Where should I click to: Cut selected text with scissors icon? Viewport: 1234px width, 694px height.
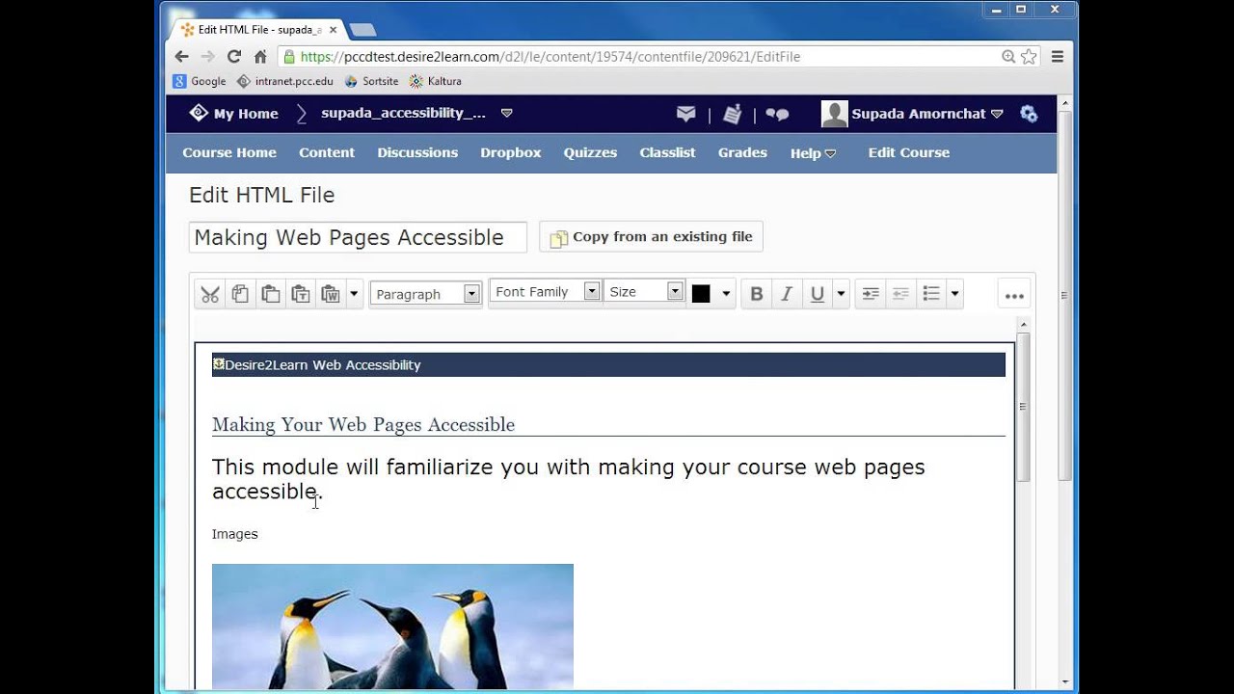pos(210,294)
